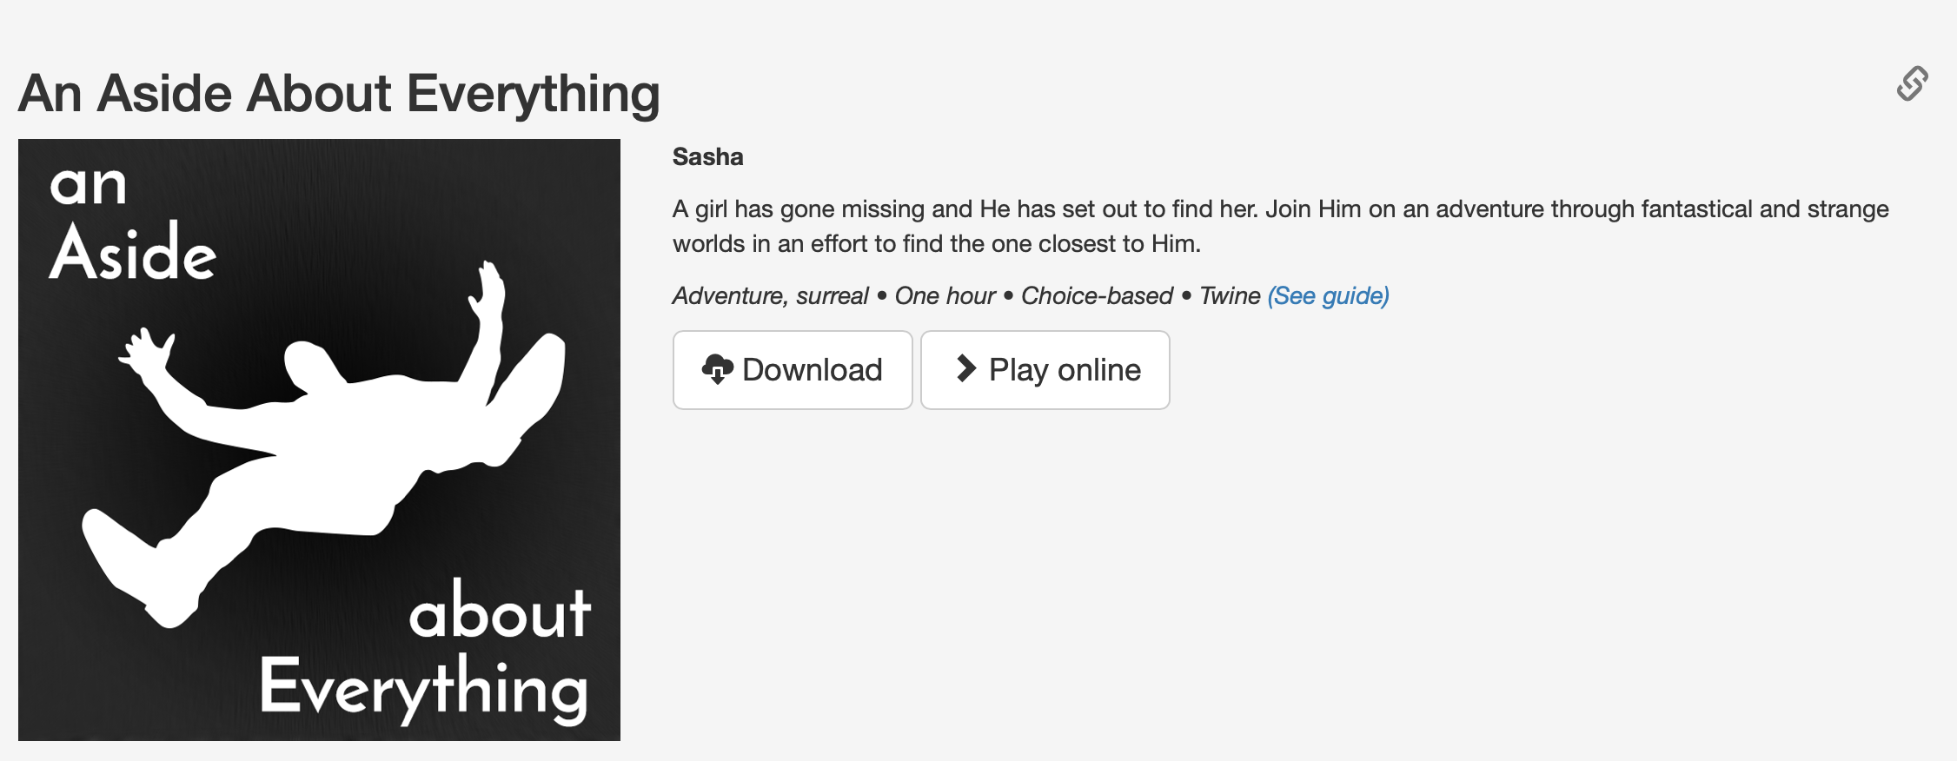Select the author name Sasha

(707, 157)
